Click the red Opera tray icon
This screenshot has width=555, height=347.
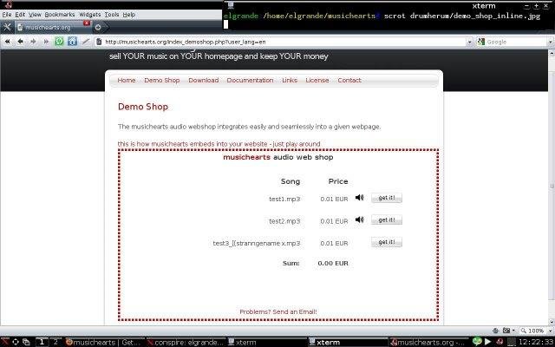500,342
